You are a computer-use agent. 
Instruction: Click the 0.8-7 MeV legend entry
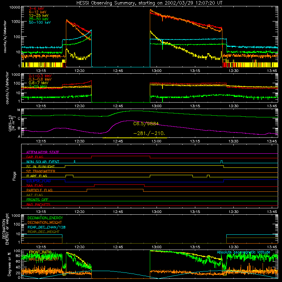click(38, 83)
